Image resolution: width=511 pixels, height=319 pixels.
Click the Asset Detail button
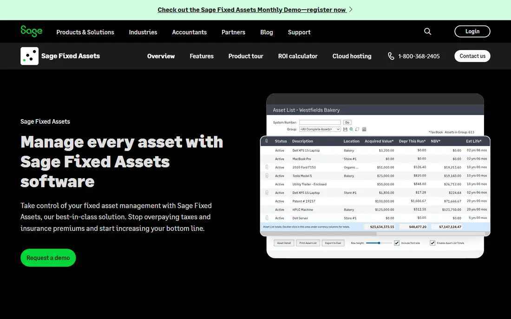point(284,243)
